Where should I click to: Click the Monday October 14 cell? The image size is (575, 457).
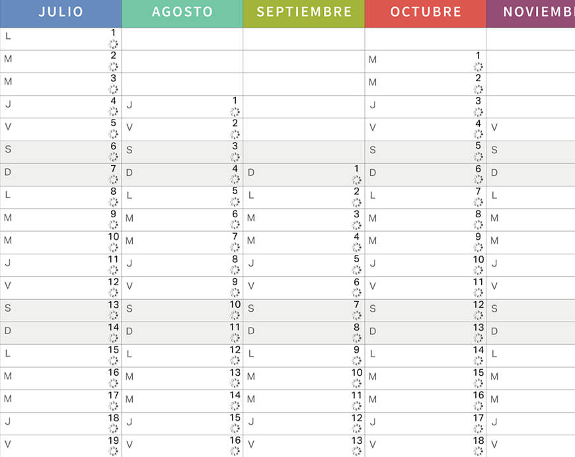(426, 356)
